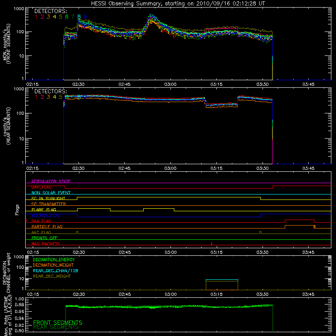Image resolution: width=336 pixels, height=336 pixels.
Task: Click the MON. counts/s (FRONT SEGMENTS) axis title
Action: 7,44
